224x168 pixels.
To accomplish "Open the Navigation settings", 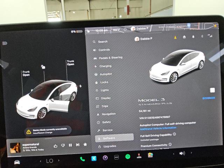I will pos(106,114).
